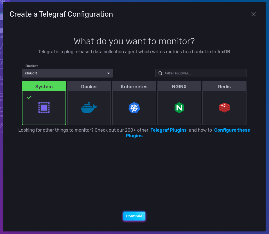The width and height of the screenshot is (269, 234).
Task: Open the Bucket dropdown showing cloudit
Action: click(67, 73)
